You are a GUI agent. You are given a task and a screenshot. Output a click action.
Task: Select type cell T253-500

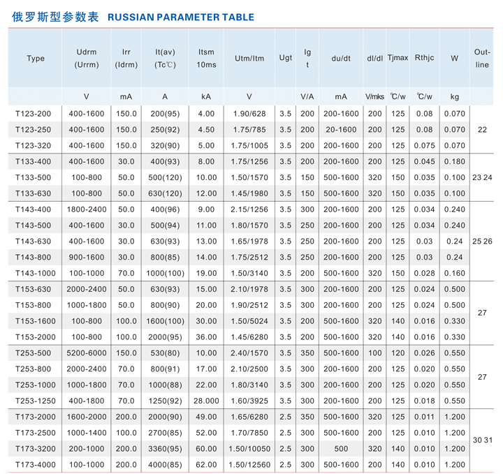[34, 353]
